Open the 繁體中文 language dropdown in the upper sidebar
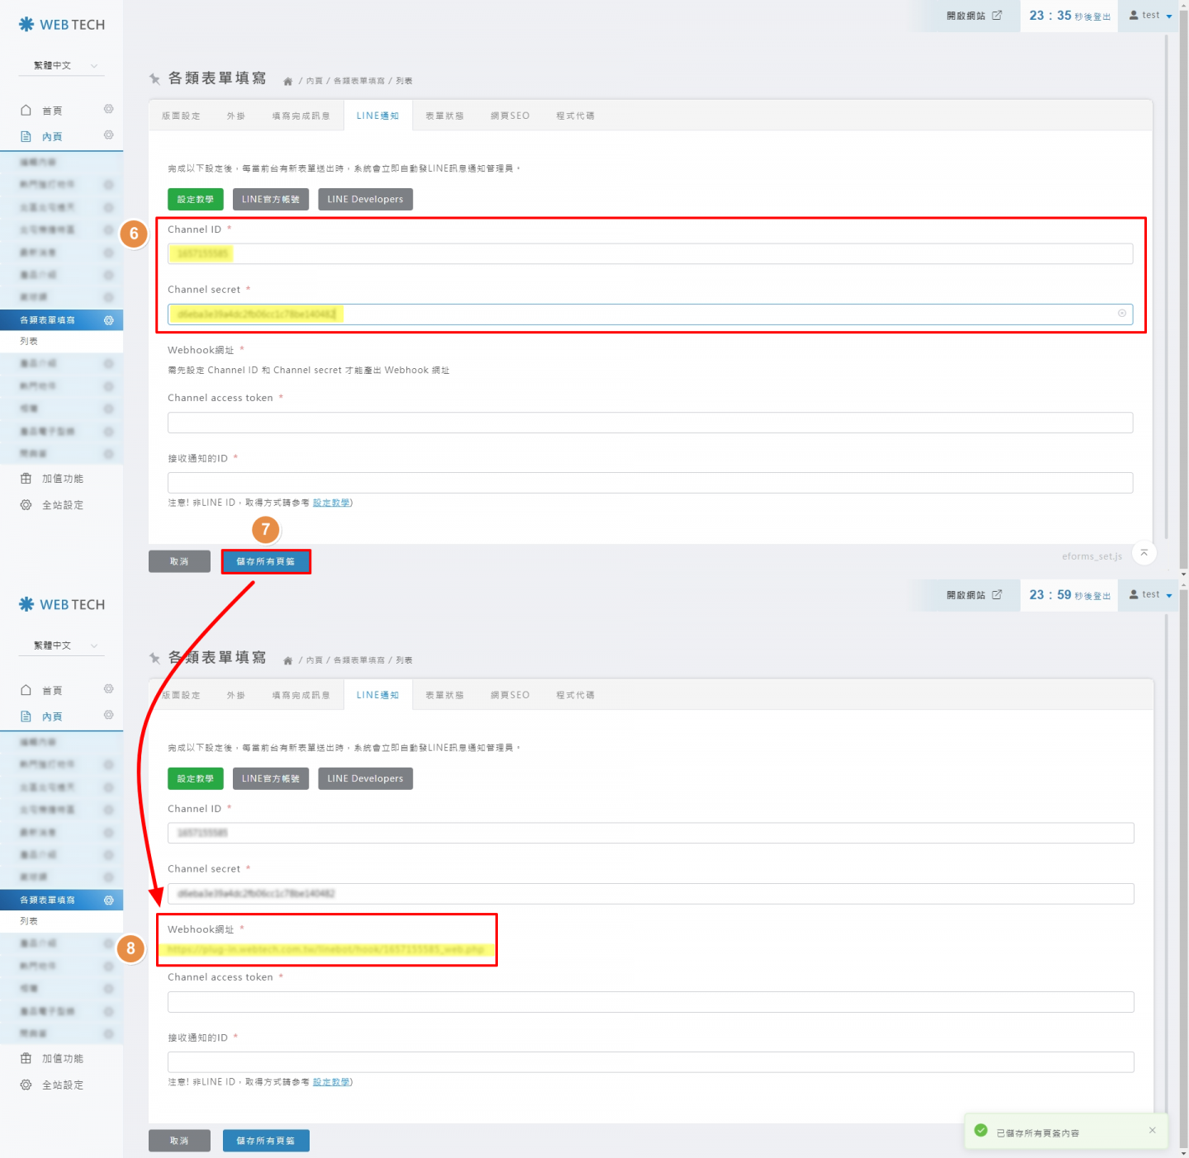Image resolution: width=1189 pixels, height=1158 pixels. point(62,66)
